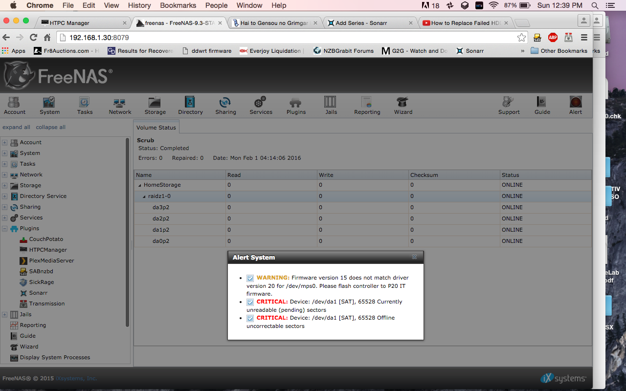This screenshot has height=391, width=626.
Task: Open the Plugins toolbar icon
Action: (x=296, y=105)
